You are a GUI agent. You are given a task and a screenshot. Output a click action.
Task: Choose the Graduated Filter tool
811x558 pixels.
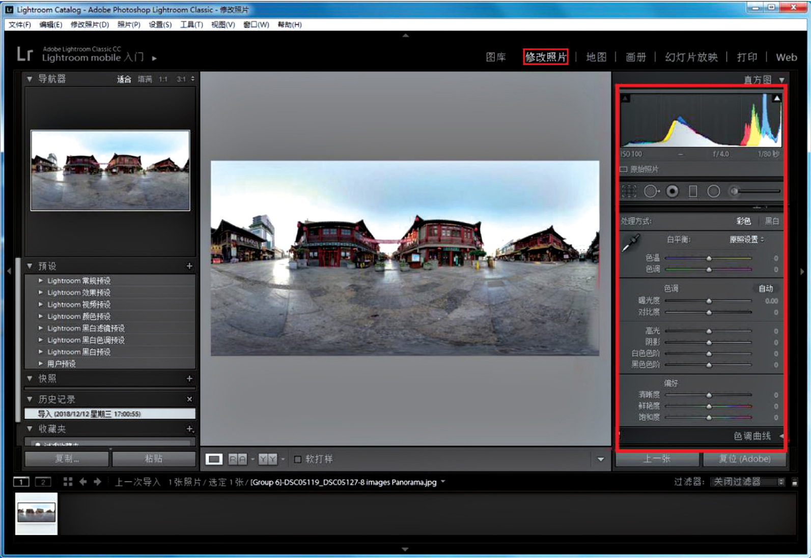tap(693, 191)
